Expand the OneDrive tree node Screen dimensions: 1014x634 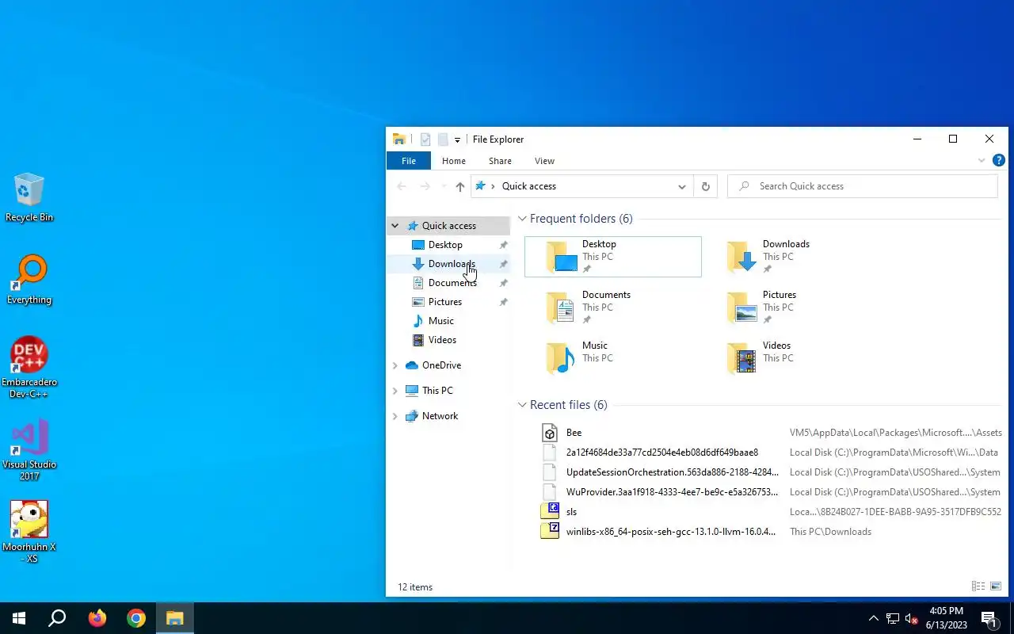click(x=395, y=365)
